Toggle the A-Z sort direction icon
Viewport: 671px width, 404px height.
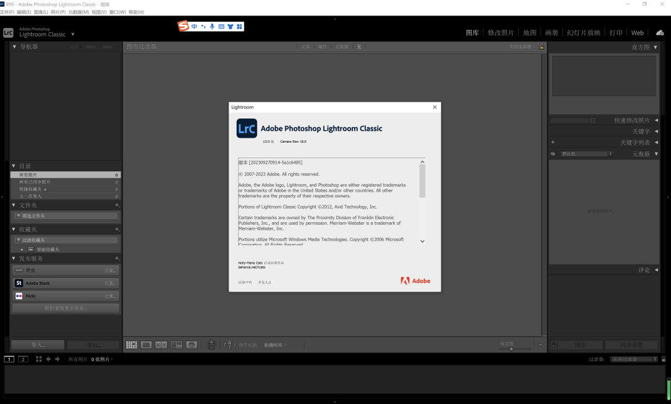(x=229, y=345)
